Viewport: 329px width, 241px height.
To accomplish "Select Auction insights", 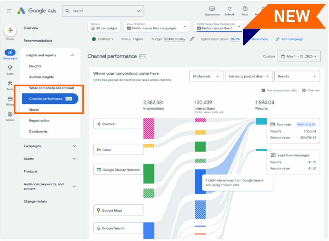I will click(x=41, y=77).
